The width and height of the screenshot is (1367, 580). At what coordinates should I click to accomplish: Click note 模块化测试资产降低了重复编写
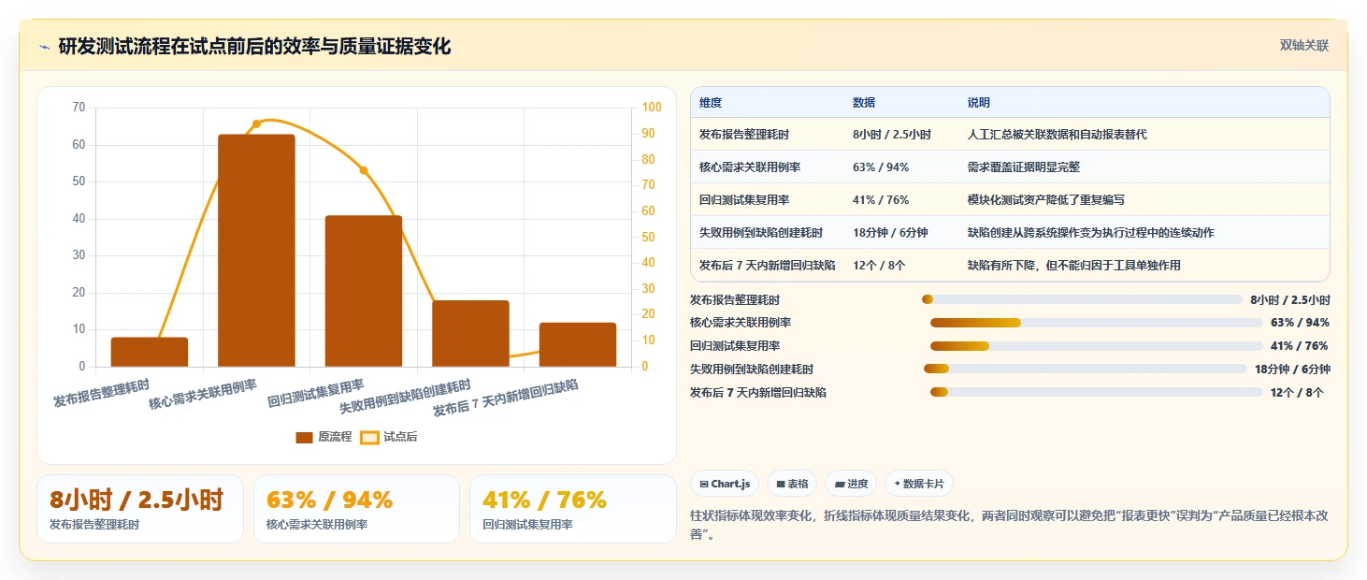[1046, 200]
